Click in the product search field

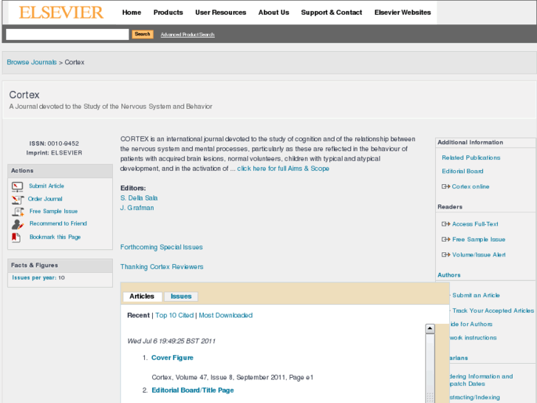coord(67,34)
